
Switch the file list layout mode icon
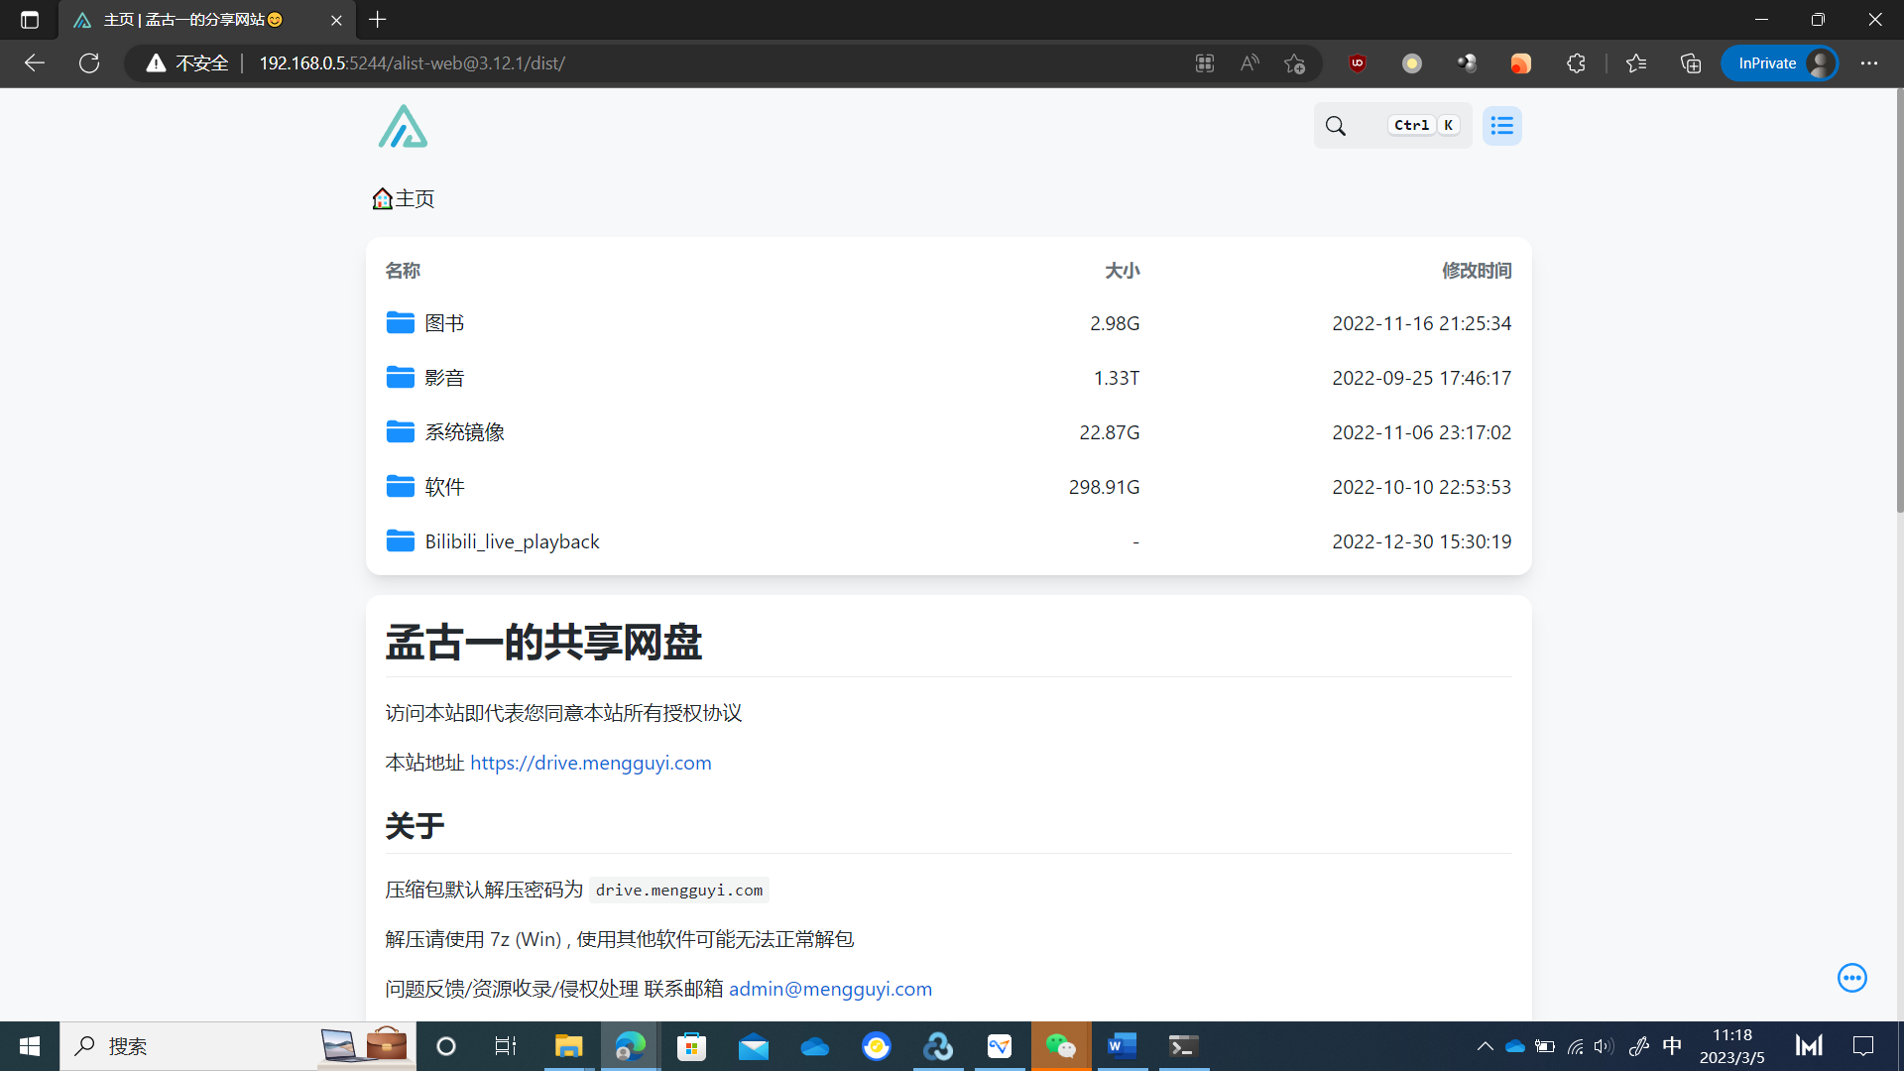(1501, 126)
